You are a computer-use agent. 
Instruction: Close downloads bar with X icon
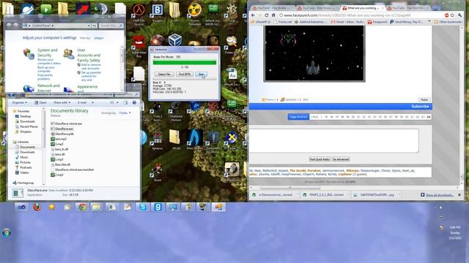pos(459,195)
